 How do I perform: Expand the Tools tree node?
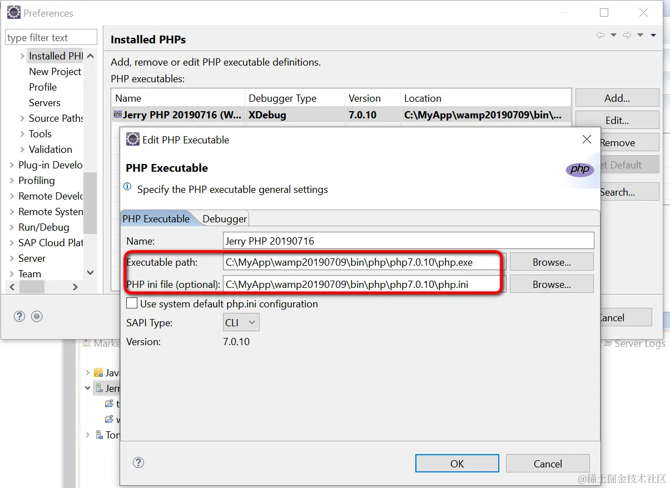[x=22, y=134]
